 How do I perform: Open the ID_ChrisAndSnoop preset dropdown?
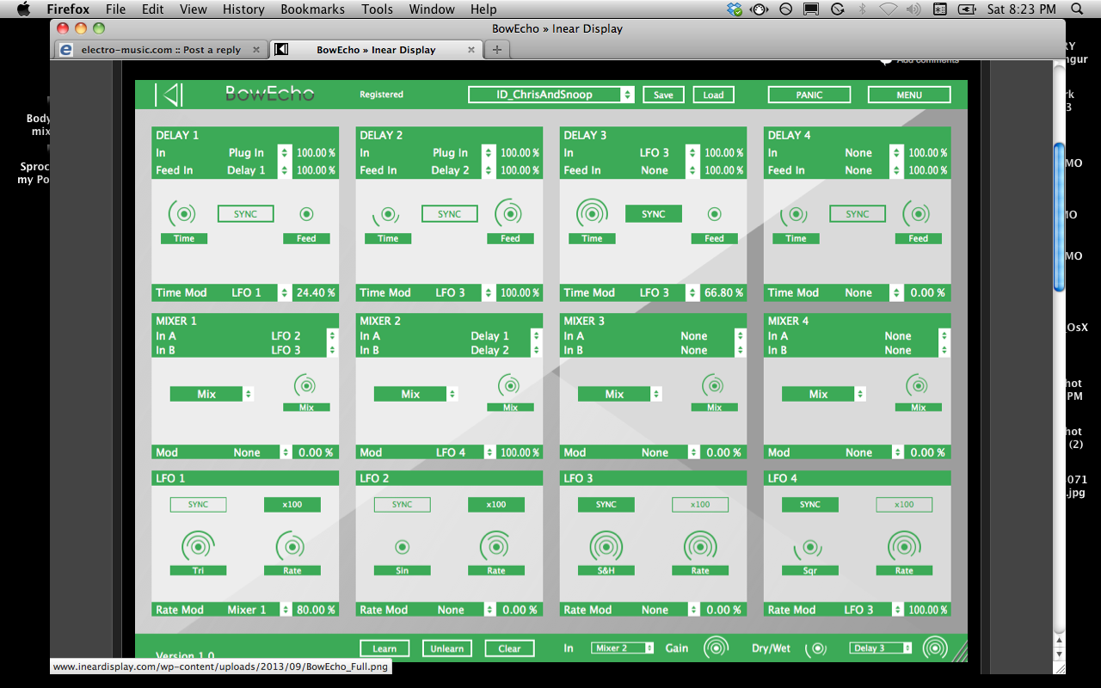pyautogui.click(x=550, y=95)
